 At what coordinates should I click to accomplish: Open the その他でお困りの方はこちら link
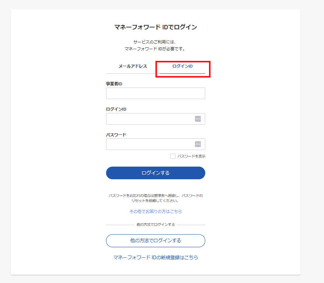pos(156,211)
